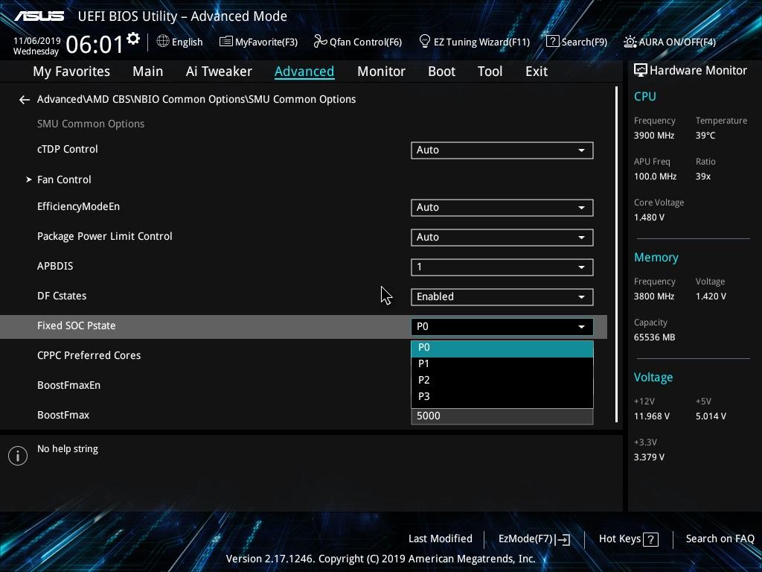Open the Exit tab
The height and width of the screenshot is (572, 762).
pyautogui.click(x=537, y=71)
